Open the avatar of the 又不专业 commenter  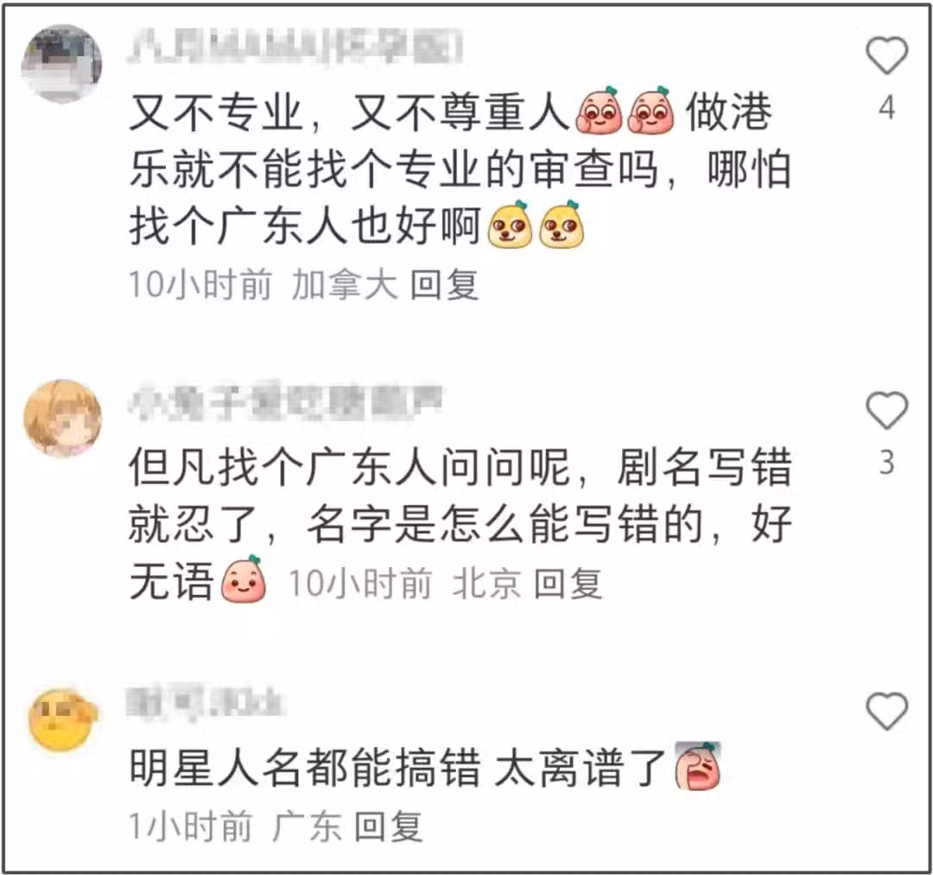point(61,63)
